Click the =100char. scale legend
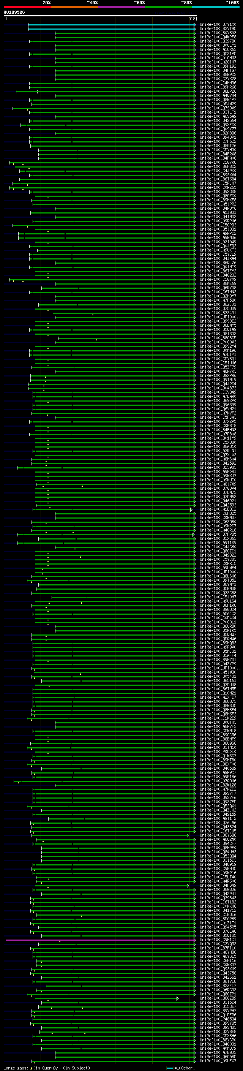243x1071 pixels. (x=181, y=1068)
